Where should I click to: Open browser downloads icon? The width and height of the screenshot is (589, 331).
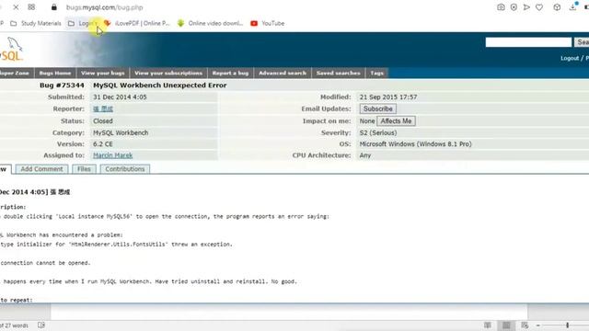tap(572, 6)
